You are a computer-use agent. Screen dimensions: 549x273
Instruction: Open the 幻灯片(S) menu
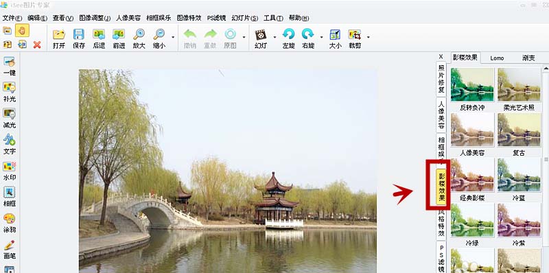[x=245, y=18]
